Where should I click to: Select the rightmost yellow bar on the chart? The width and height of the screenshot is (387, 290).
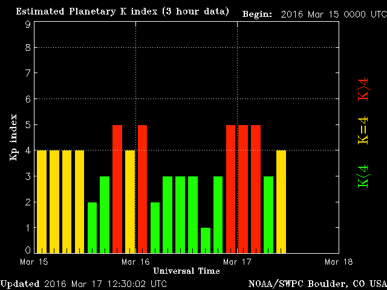click(281, 201)
